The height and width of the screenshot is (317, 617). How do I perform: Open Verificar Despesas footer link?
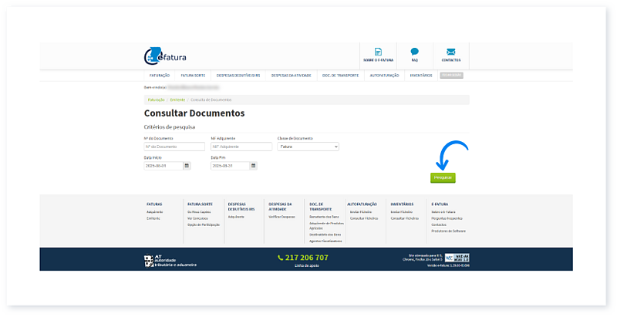pos(282,217)
